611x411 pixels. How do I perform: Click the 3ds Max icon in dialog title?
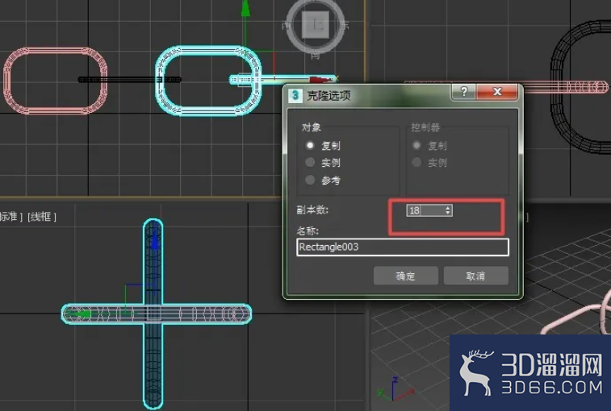tap(295, 94)
